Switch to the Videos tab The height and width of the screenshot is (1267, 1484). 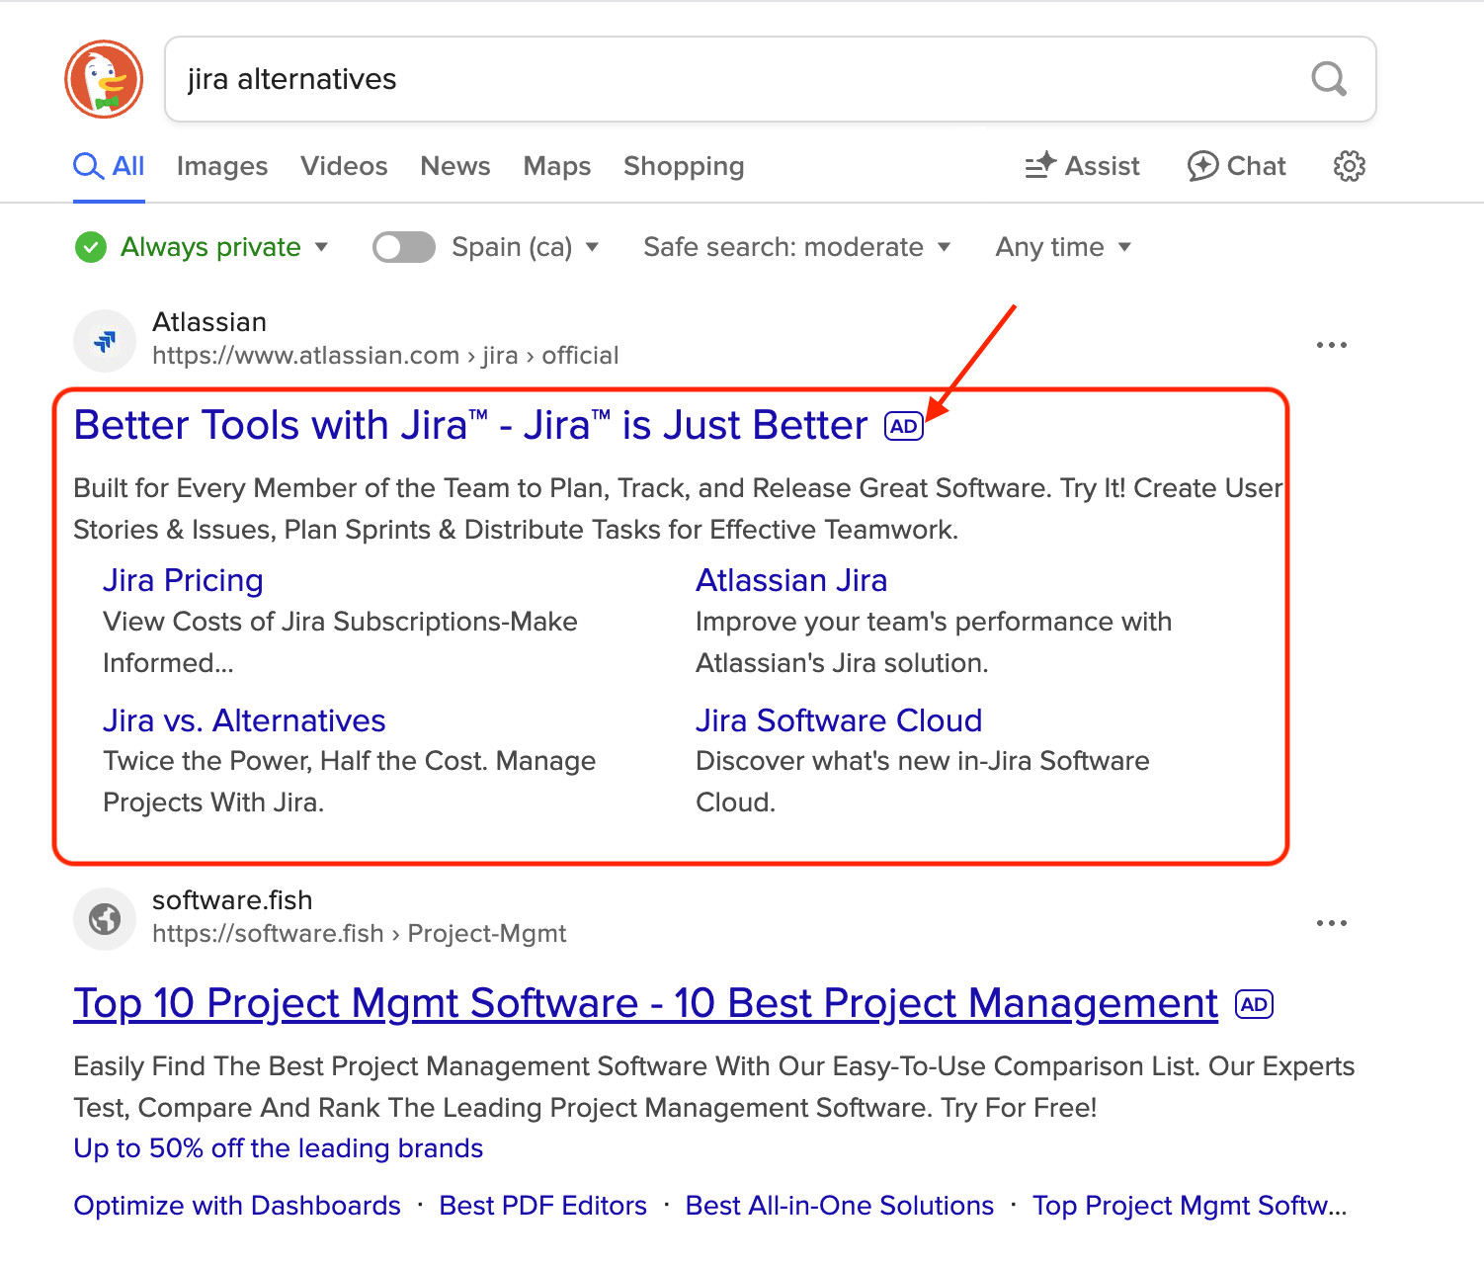[344, 166]
